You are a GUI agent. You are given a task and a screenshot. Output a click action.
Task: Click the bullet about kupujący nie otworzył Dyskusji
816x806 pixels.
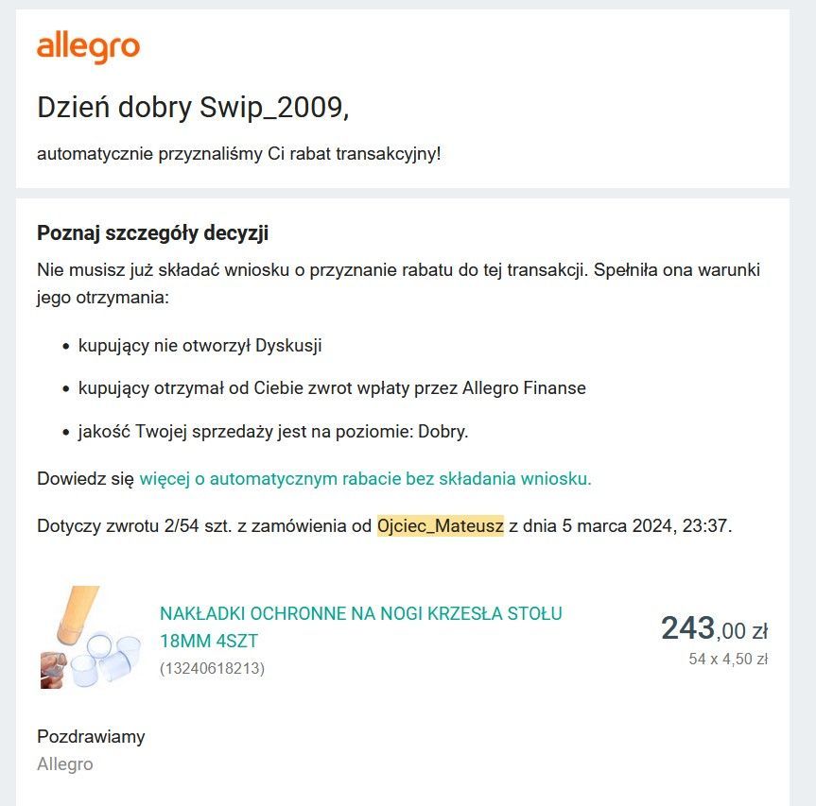pyautogui.click(x=200, y=345)
